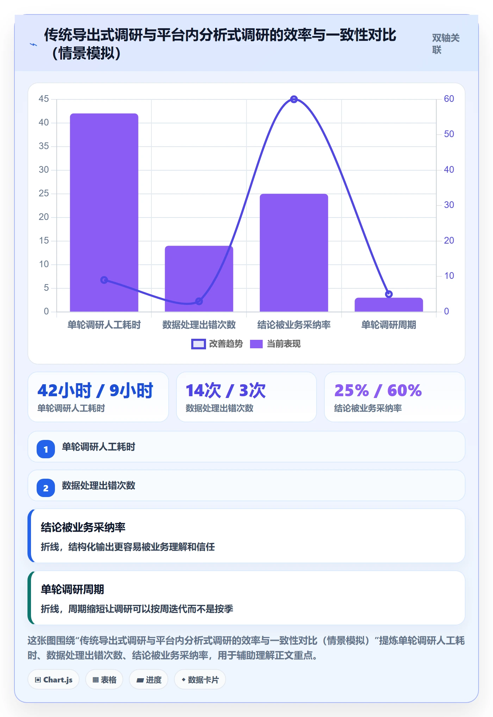493x717 pixels.
Task: Click the short 单轮调研周期 bar
Action: [389, 305]
